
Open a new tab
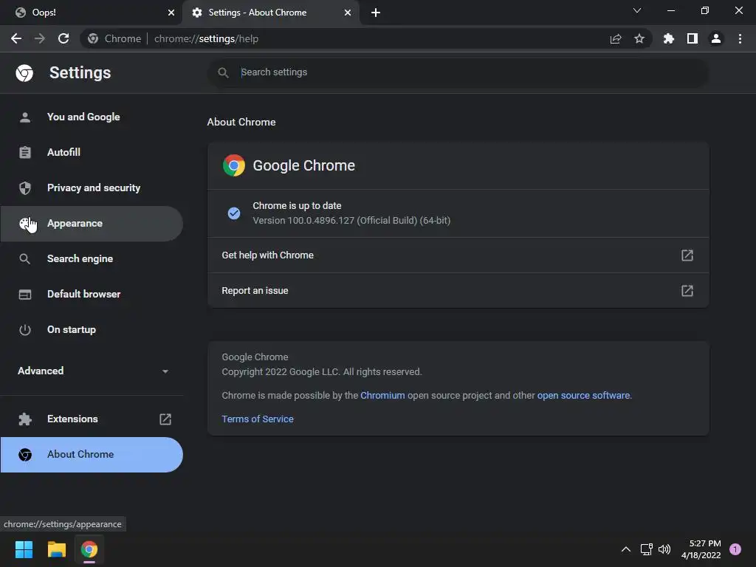376,13
